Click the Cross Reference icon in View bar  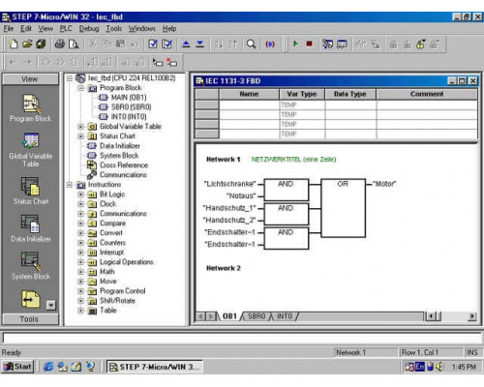31,299
